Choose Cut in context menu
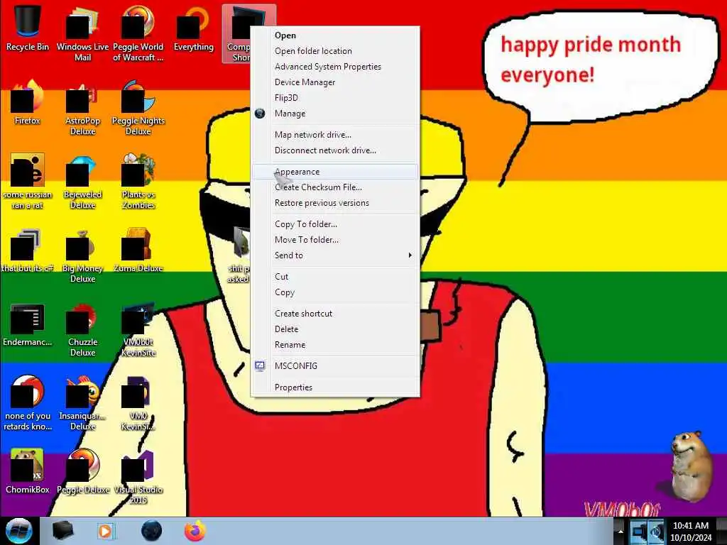Viewport: 727px width, 545px height. pyautogui.click(x=335, y=277)
